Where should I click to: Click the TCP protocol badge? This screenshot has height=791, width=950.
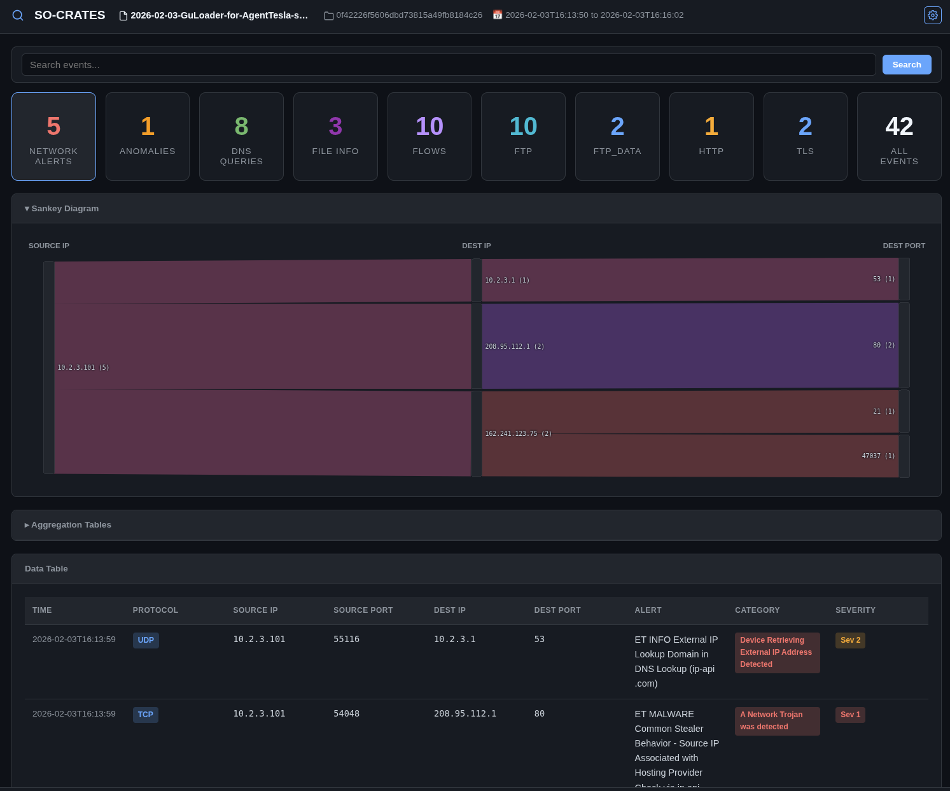point(145,715)
